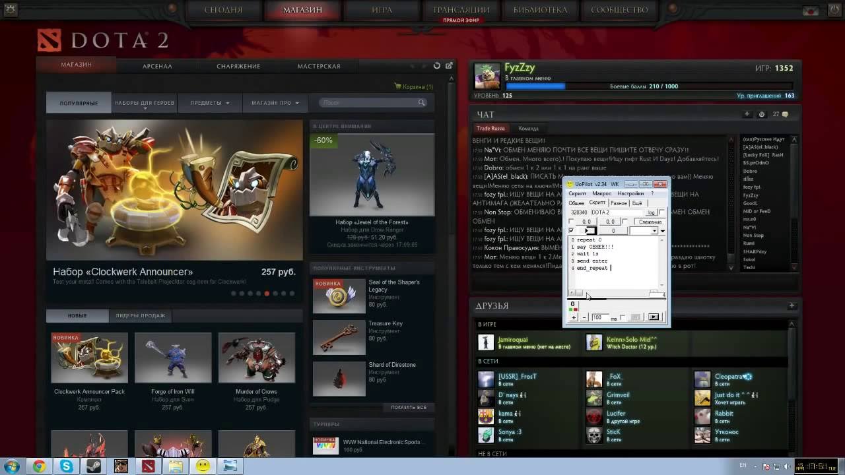This screenshot has height=475, width=845.
Task: Click black down arrow beside combo box
Action: pos(663,231)
